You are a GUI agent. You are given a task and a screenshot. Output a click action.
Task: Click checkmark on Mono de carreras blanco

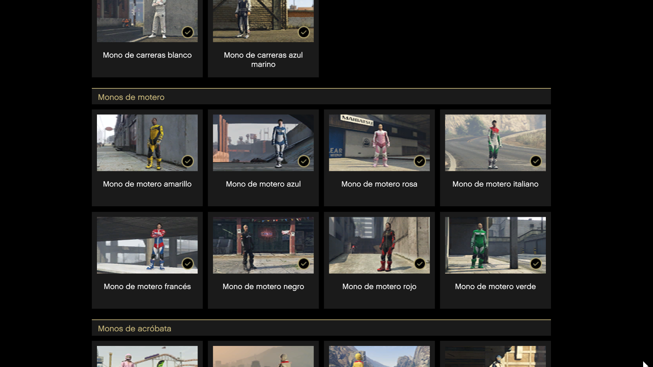188,32
